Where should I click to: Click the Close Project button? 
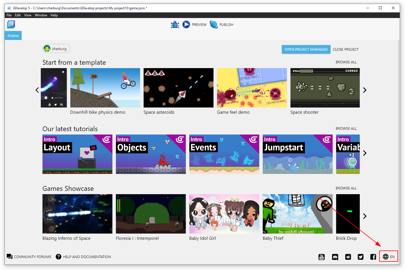click(x=346, y=50)
